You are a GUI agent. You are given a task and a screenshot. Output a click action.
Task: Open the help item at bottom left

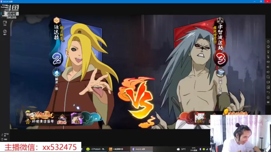pos(4,139)
